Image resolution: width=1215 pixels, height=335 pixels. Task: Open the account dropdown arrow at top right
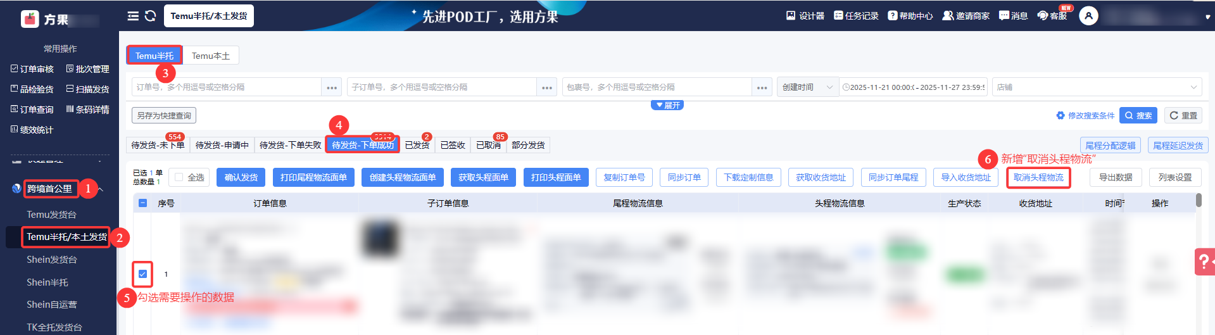point(1207,17)
